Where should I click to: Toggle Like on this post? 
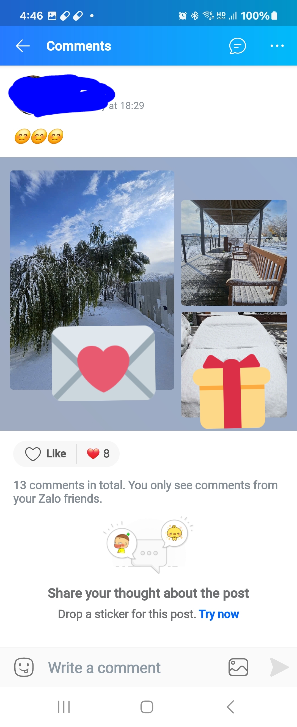45,454
